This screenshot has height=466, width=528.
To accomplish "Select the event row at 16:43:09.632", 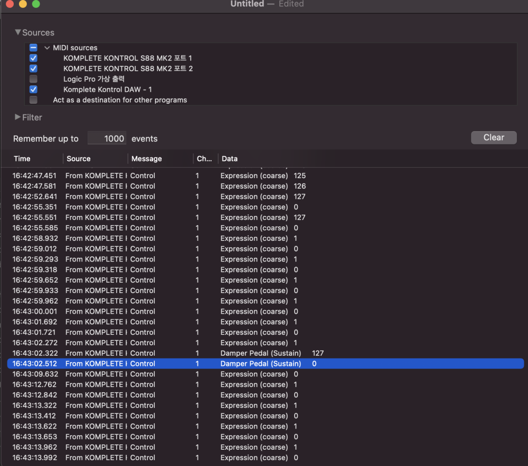I will pyautogui.click(x=266, y=374).
